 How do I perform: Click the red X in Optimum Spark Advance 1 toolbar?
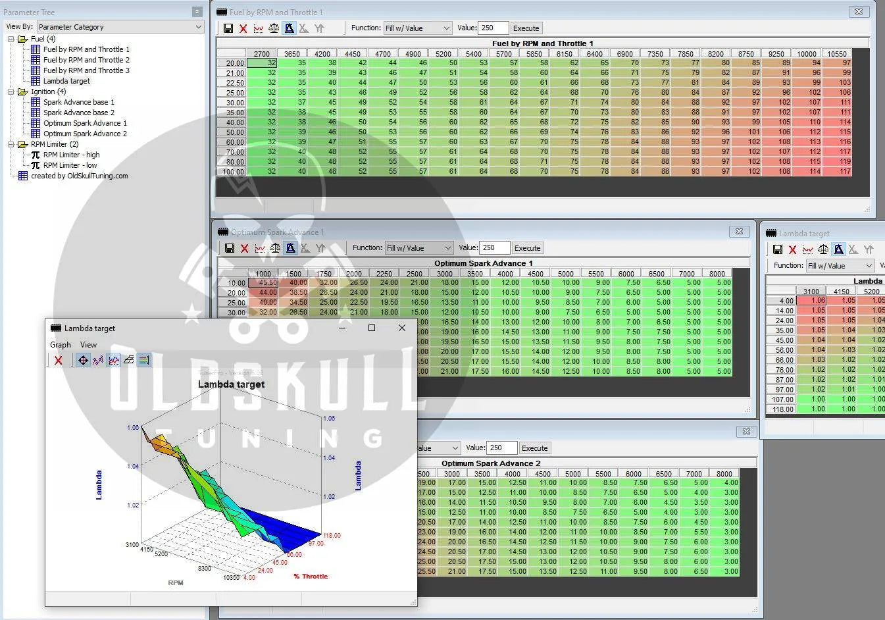[x=245, y=248]
